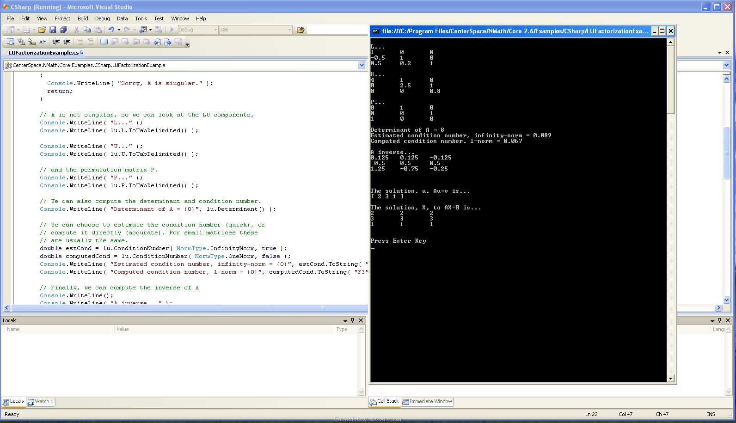Open the Help menu
The height and width of the screenshot is (423, 736).
click(x=201, y=18)
